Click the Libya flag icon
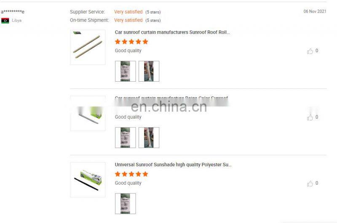337x223 pixels. pyautogui.click(x=5, y=21)
